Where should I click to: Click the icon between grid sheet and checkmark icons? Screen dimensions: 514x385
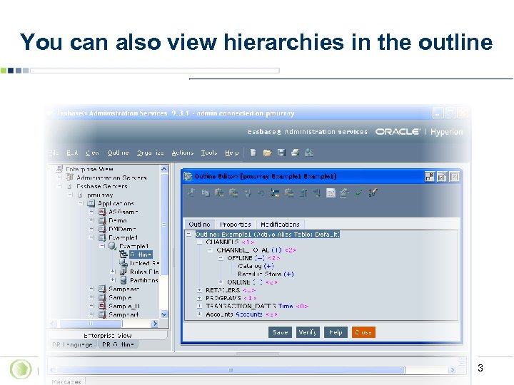pos(344,192)
